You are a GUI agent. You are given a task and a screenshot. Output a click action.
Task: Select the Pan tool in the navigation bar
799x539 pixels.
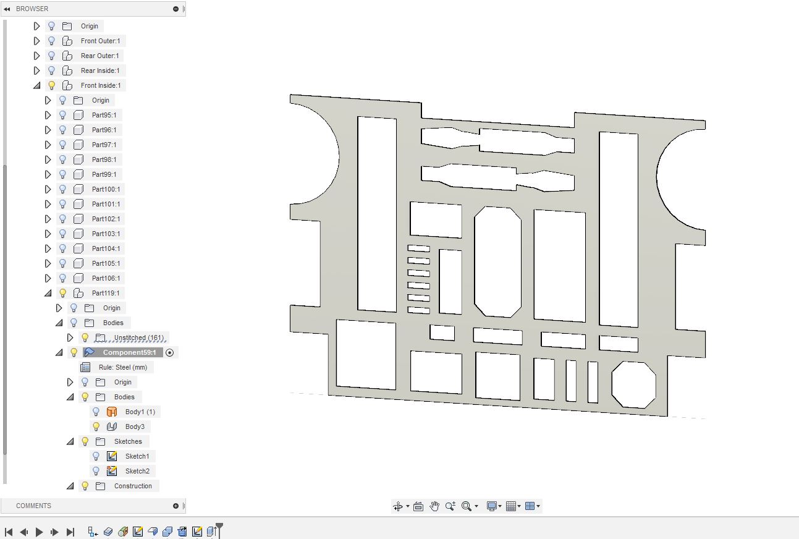434,506
